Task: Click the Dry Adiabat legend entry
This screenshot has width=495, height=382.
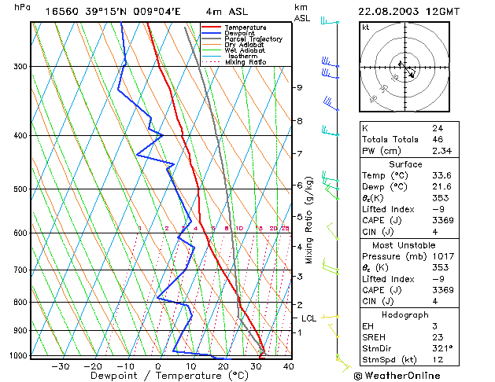Action: pyautogui.click(x=233, y=45)
